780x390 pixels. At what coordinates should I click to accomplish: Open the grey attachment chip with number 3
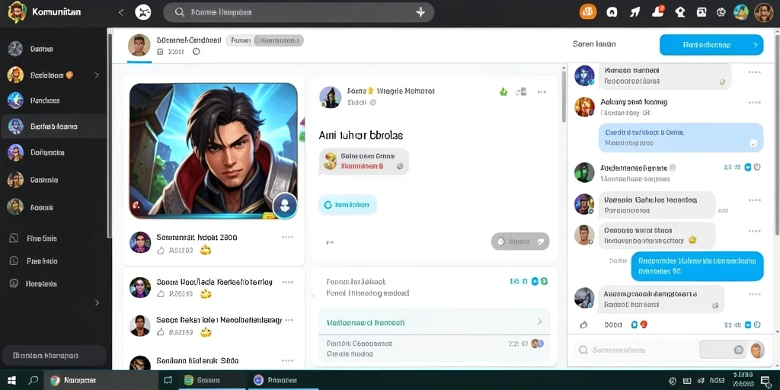tap(363, 161)
